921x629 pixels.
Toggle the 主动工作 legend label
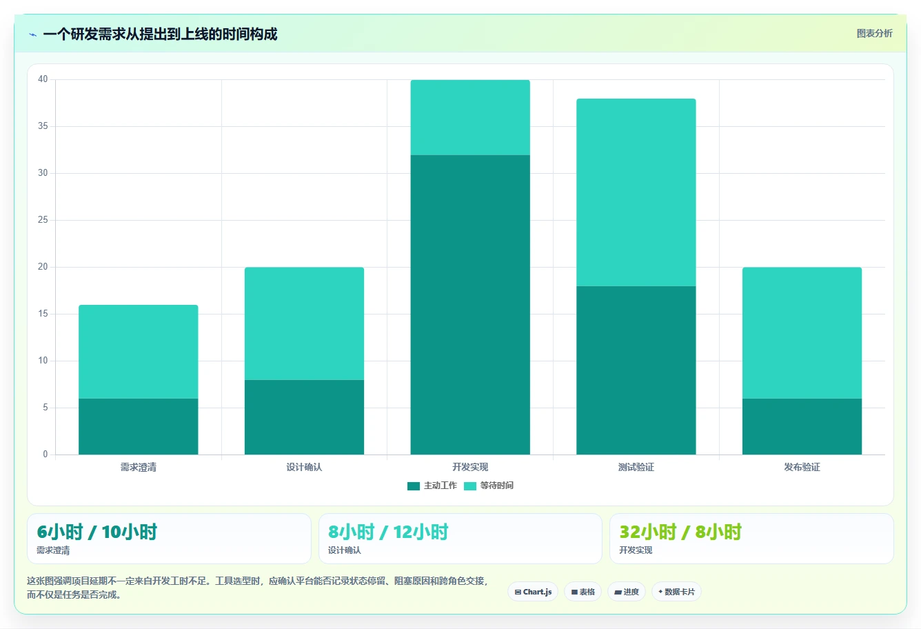point(441,486)
